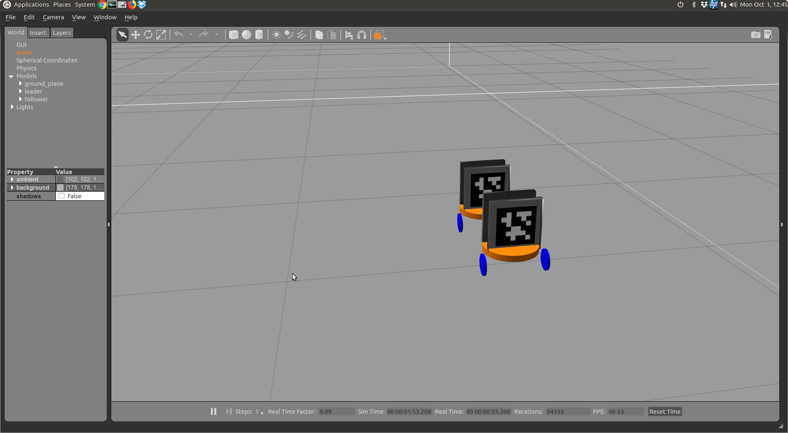Expand the Lights node
The image size is (788, 433).
click(12, 107)
